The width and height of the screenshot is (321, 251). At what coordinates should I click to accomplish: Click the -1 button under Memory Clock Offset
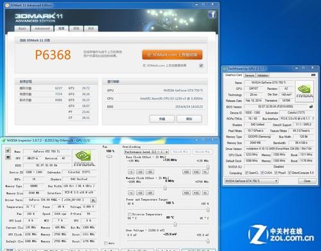click(x=131, y=193)
